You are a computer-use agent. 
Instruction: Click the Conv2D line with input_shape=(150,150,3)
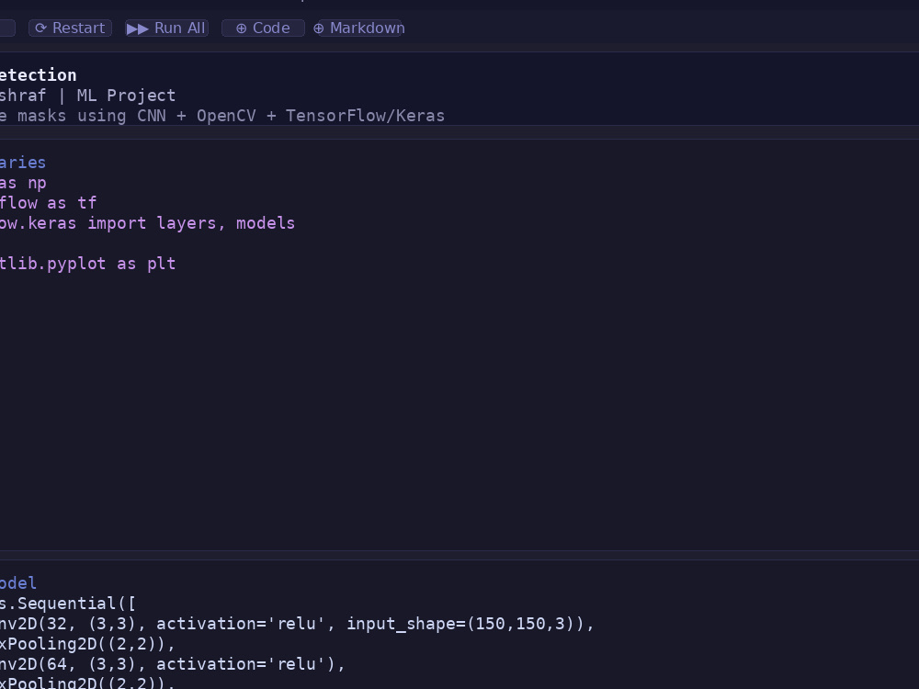click(297, 624)
